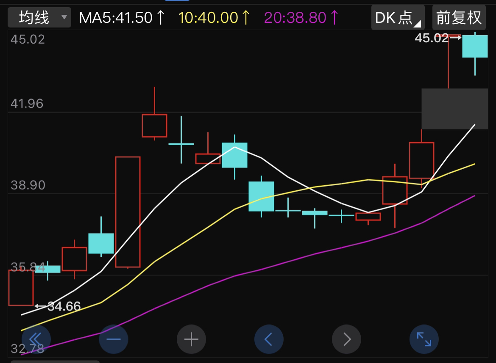The height and width of the screenshot is (363, 496).
Task: Click the last cyan candlestick at top right
Action: pos(475,46)
